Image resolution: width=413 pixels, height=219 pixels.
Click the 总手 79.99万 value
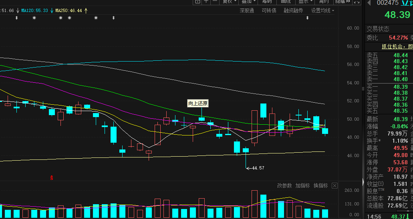[397, 133]
